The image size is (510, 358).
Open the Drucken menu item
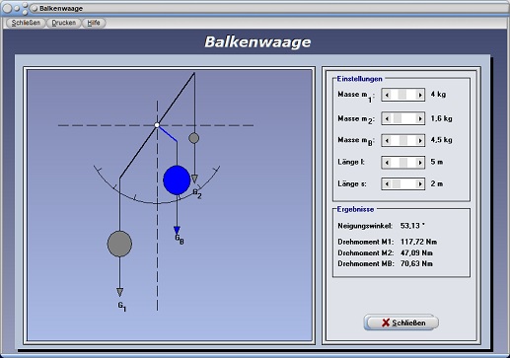coord(64,23)
